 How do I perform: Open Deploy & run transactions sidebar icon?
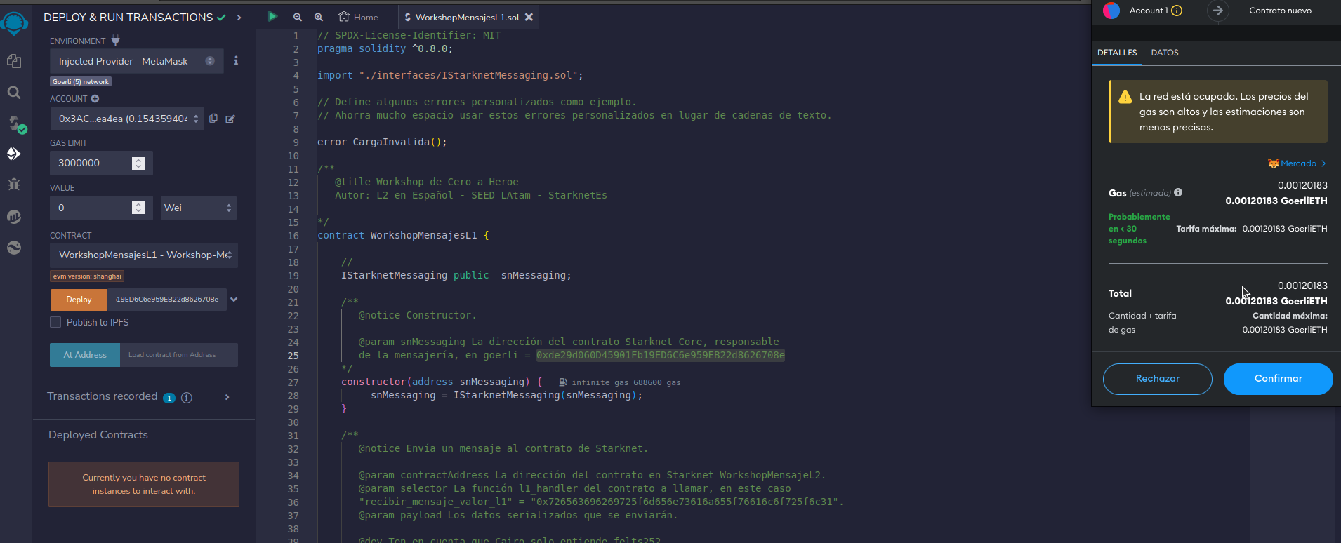click(x=14, y=154)
